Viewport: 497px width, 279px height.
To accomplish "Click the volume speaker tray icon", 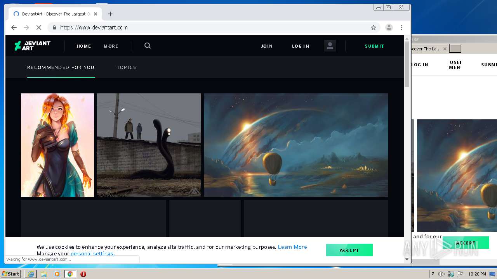I will (x=441, y=274).
